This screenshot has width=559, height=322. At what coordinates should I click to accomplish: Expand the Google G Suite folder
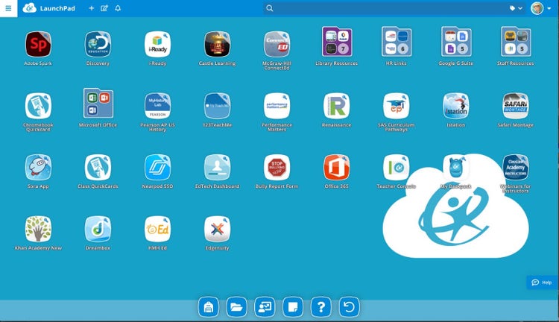click(455, 44)
